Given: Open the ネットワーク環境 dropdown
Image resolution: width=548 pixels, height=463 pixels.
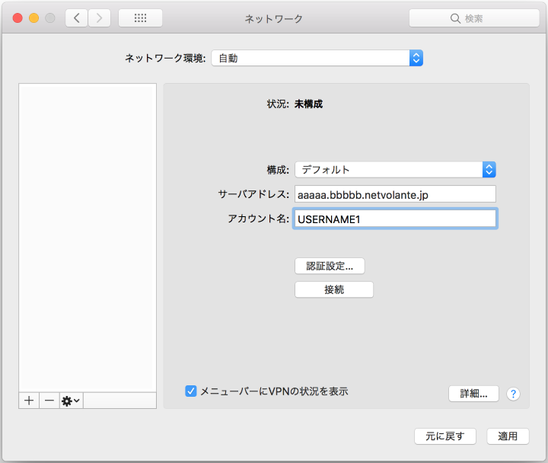Looking at the screenshot, I should click(x=317, y=58).
